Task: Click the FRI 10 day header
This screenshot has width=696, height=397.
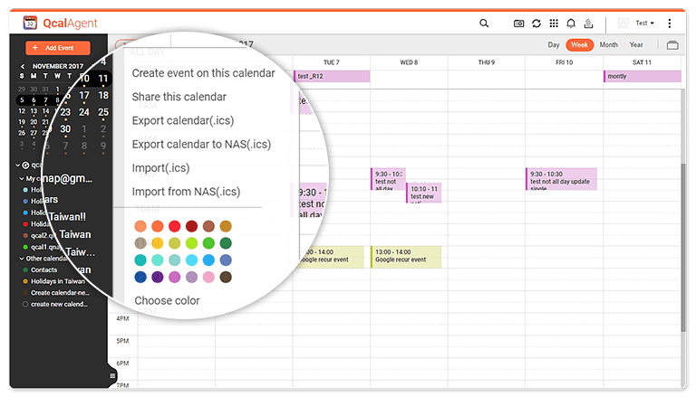Action: tap(565, 62)
